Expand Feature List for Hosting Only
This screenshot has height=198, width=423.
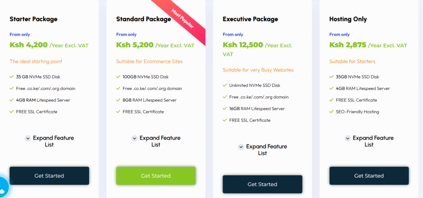(369, 141)
